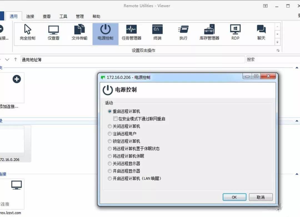
Task: Choose the Execute (执行) mode icon
Action: click(183, 32)
